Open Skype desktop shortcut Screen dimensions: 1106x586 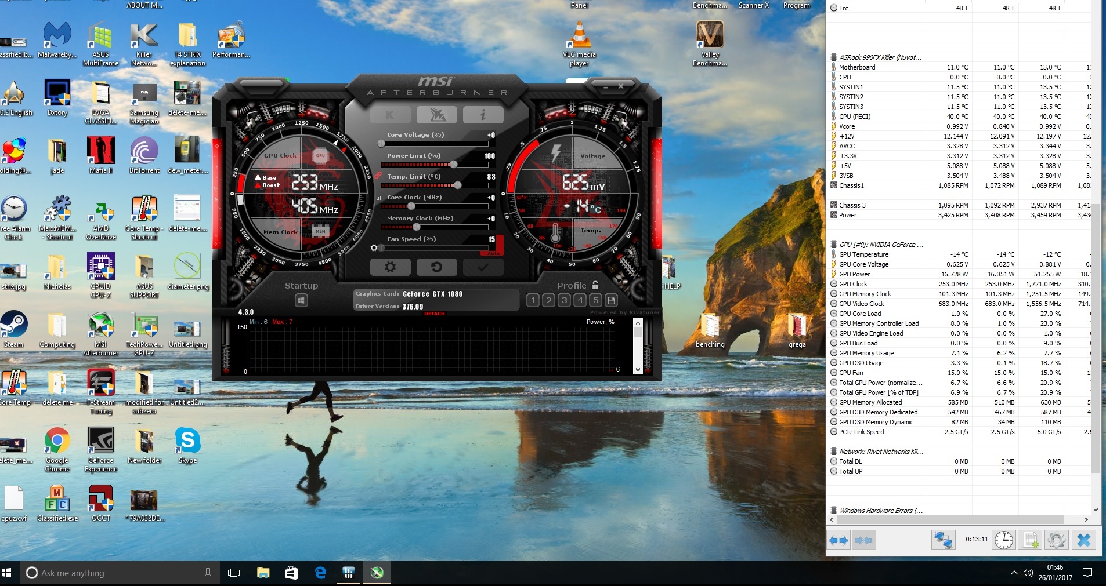click(187, 446)
